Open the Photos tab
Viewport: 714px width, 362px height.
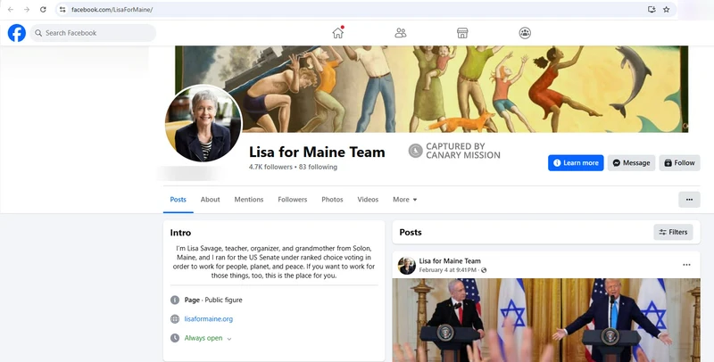coord(332,199)
